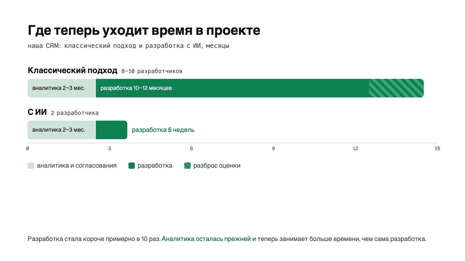Viewport: 465px width, 261px height.
Task: Select the "С ИИ" heading
Action: point(37,112)
